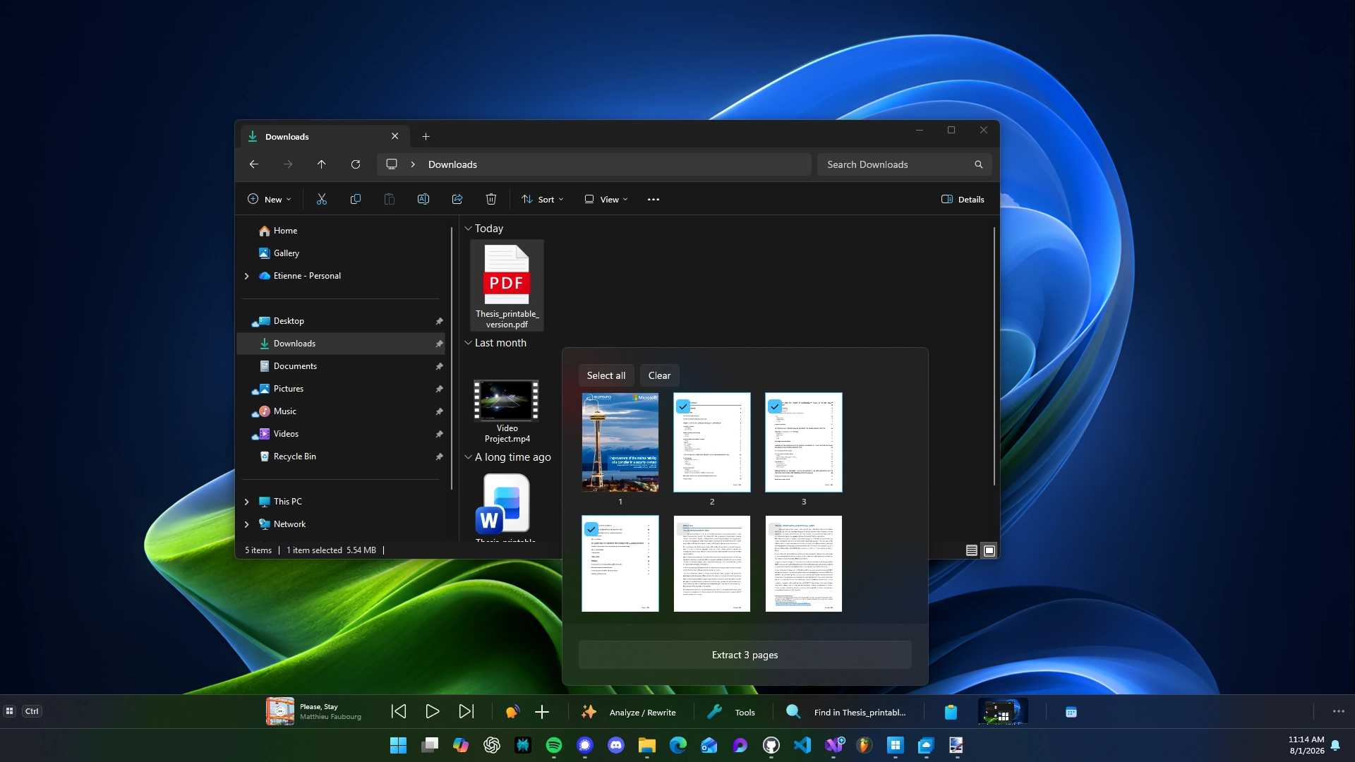Click the Rename icon in Explorer toolbar
The width and height of the screenshot is (1355, 762).
click(423, 200)
